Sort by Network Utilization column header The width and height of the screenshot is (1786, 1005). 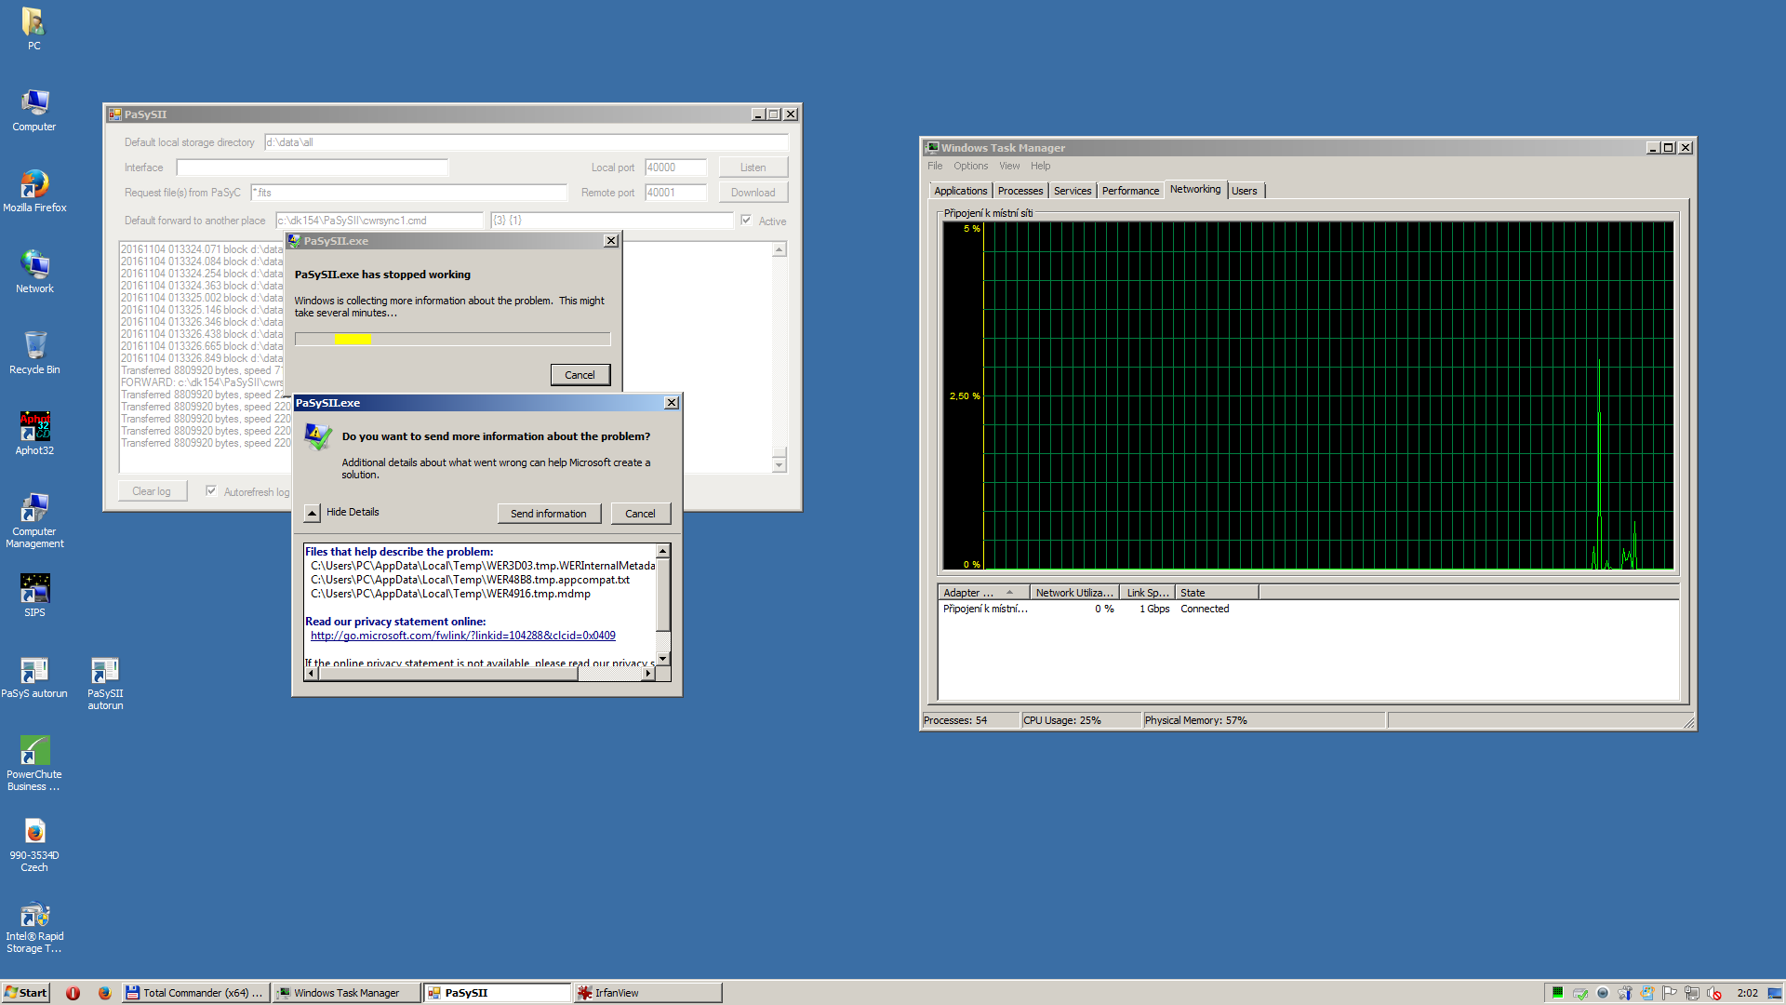pyautogui.click(x=1073, y=593)
